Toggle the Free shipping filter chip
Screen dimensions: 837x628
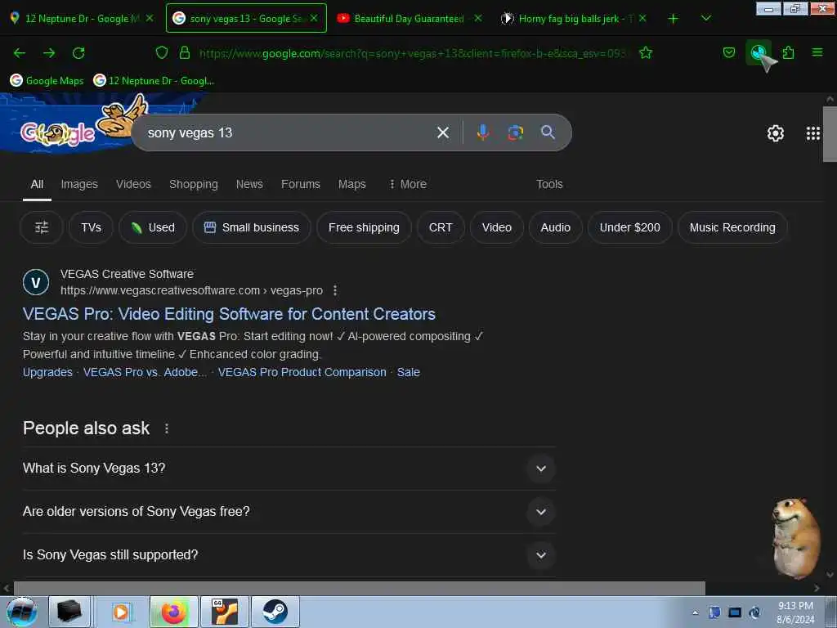[364, 227]
